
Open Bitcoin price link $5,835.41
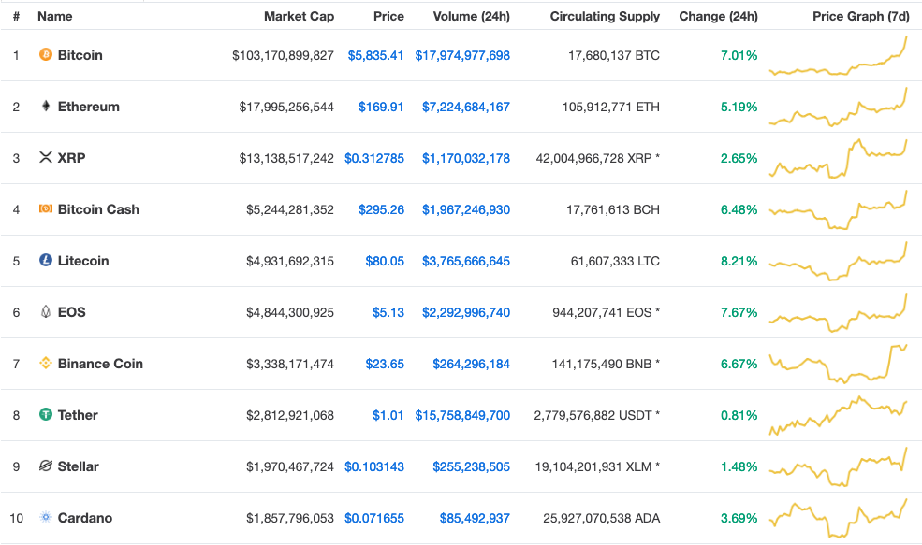coord(375,55)
